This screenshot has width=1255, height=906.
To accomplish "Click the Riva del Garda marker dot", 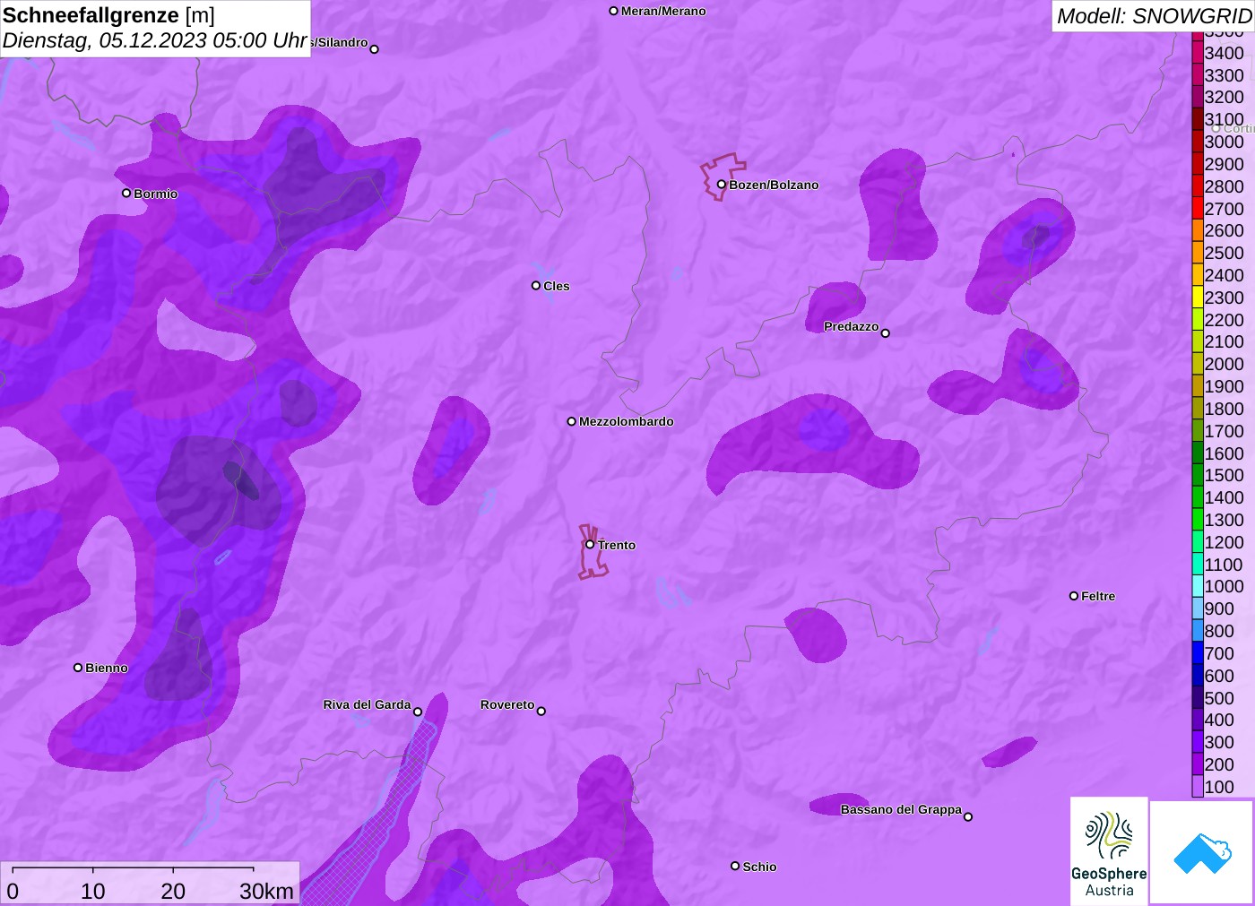I will [417, 712].
